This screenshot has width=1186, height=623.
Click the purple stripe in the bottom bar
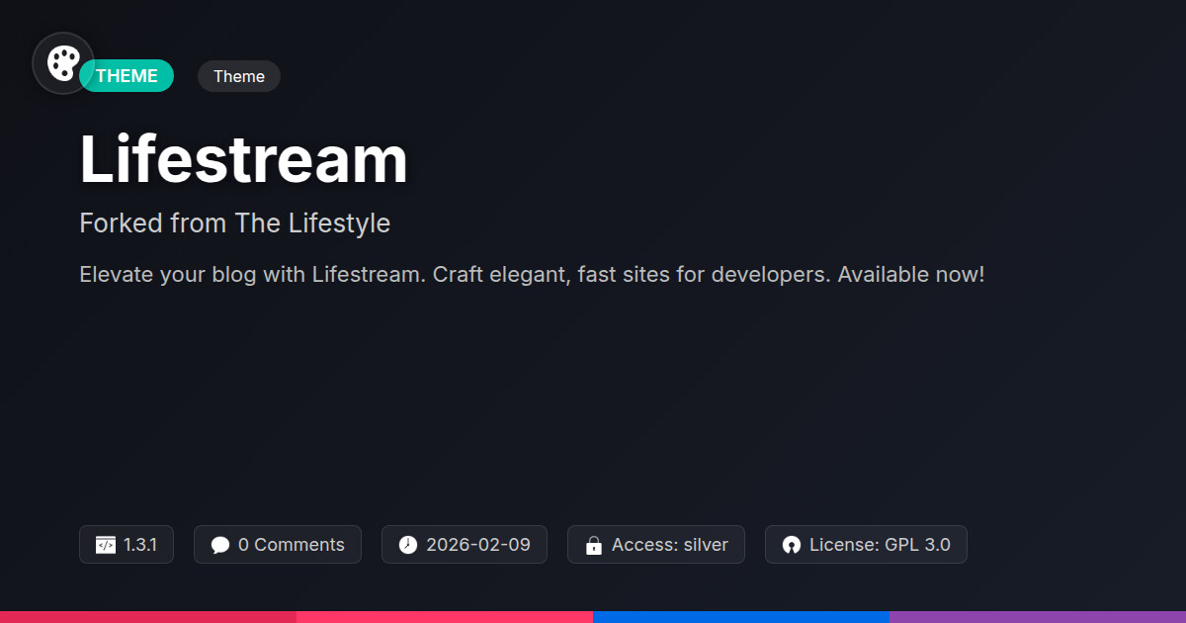pos(1038,617)
